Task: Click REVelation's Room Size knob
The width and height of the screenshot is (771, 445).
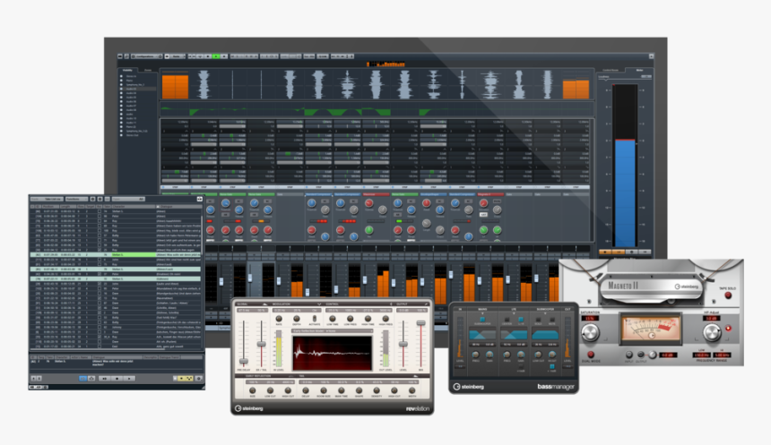Action: (324, 390)
